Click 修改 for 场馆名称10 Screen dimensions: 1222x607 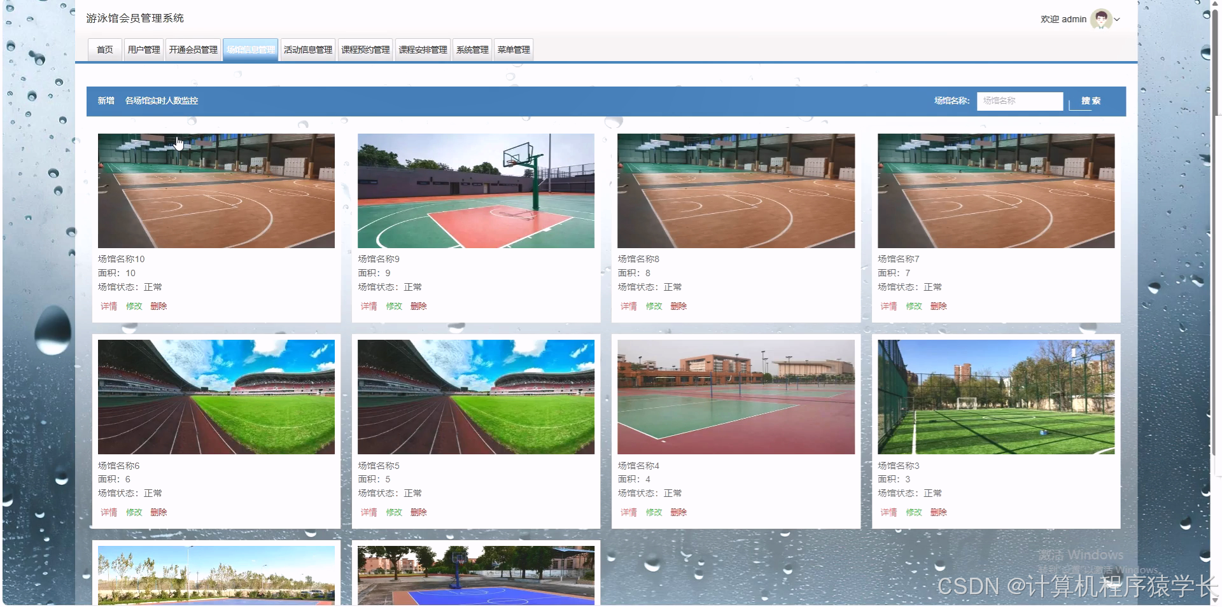pyautogui.click(x=134, y=306)
